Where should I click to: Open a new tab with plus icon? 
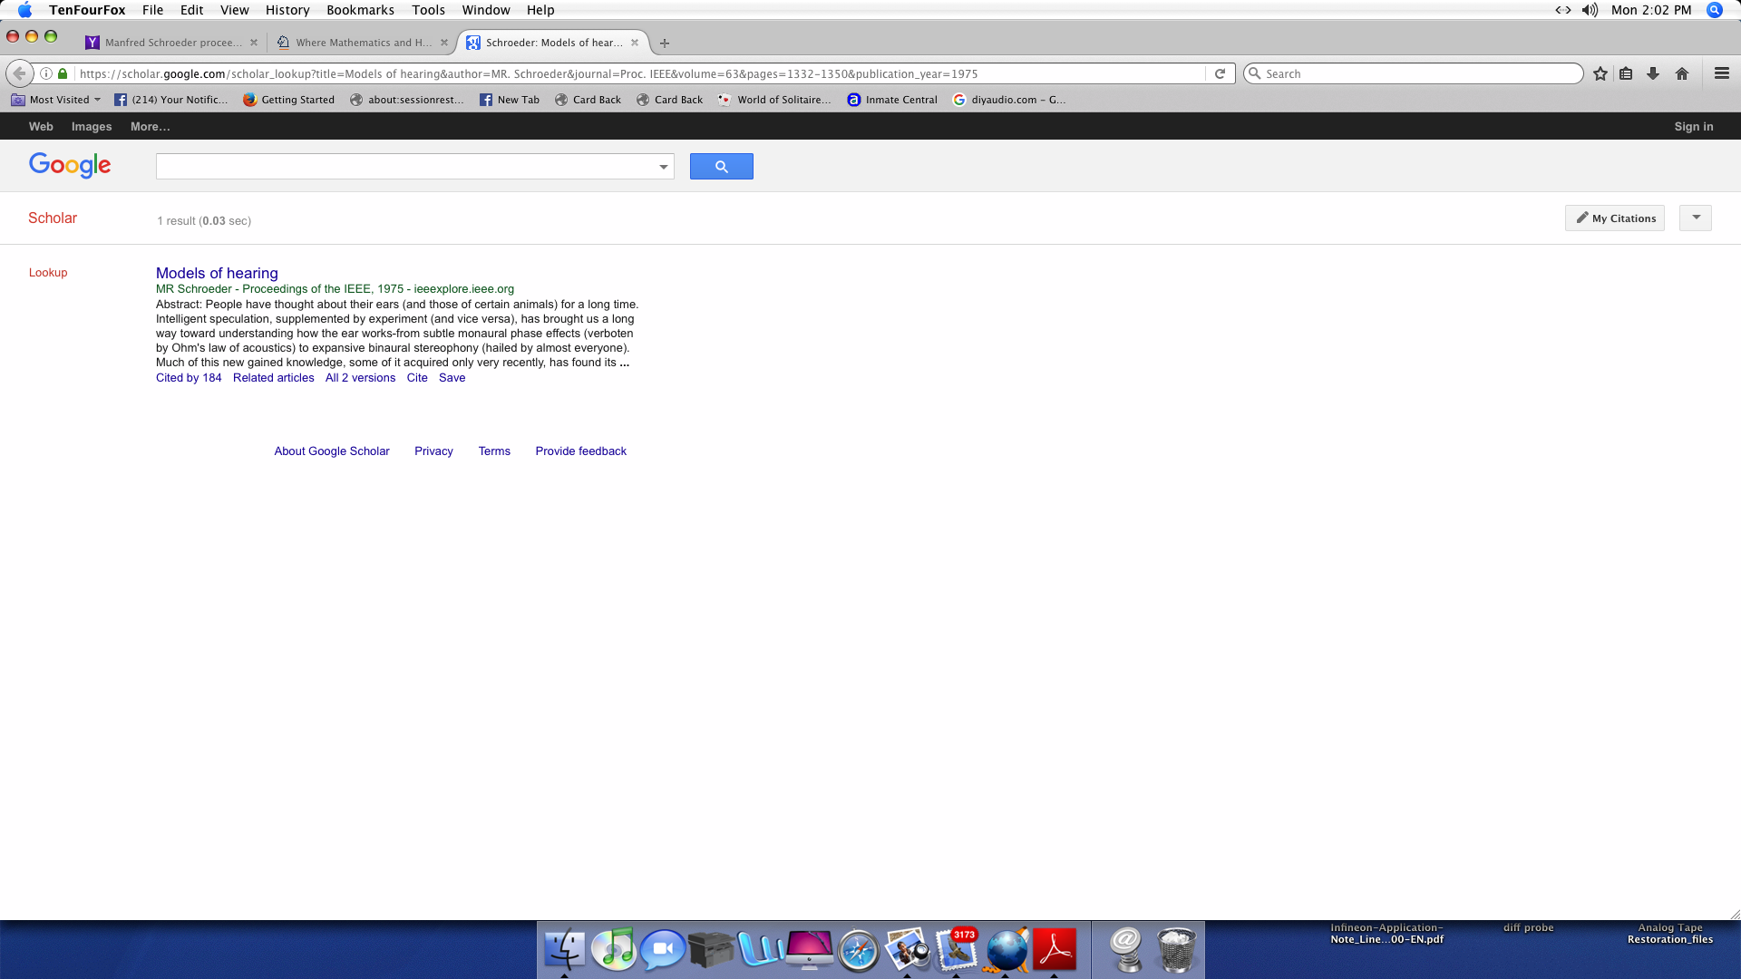click(665, 43)
